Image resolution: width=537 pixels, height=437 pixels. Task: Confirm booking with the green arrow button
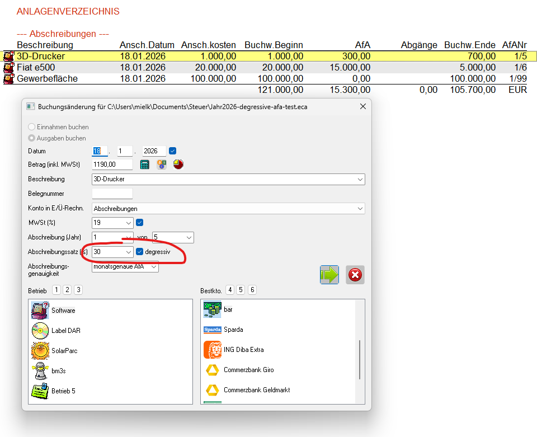pos(329,275)
